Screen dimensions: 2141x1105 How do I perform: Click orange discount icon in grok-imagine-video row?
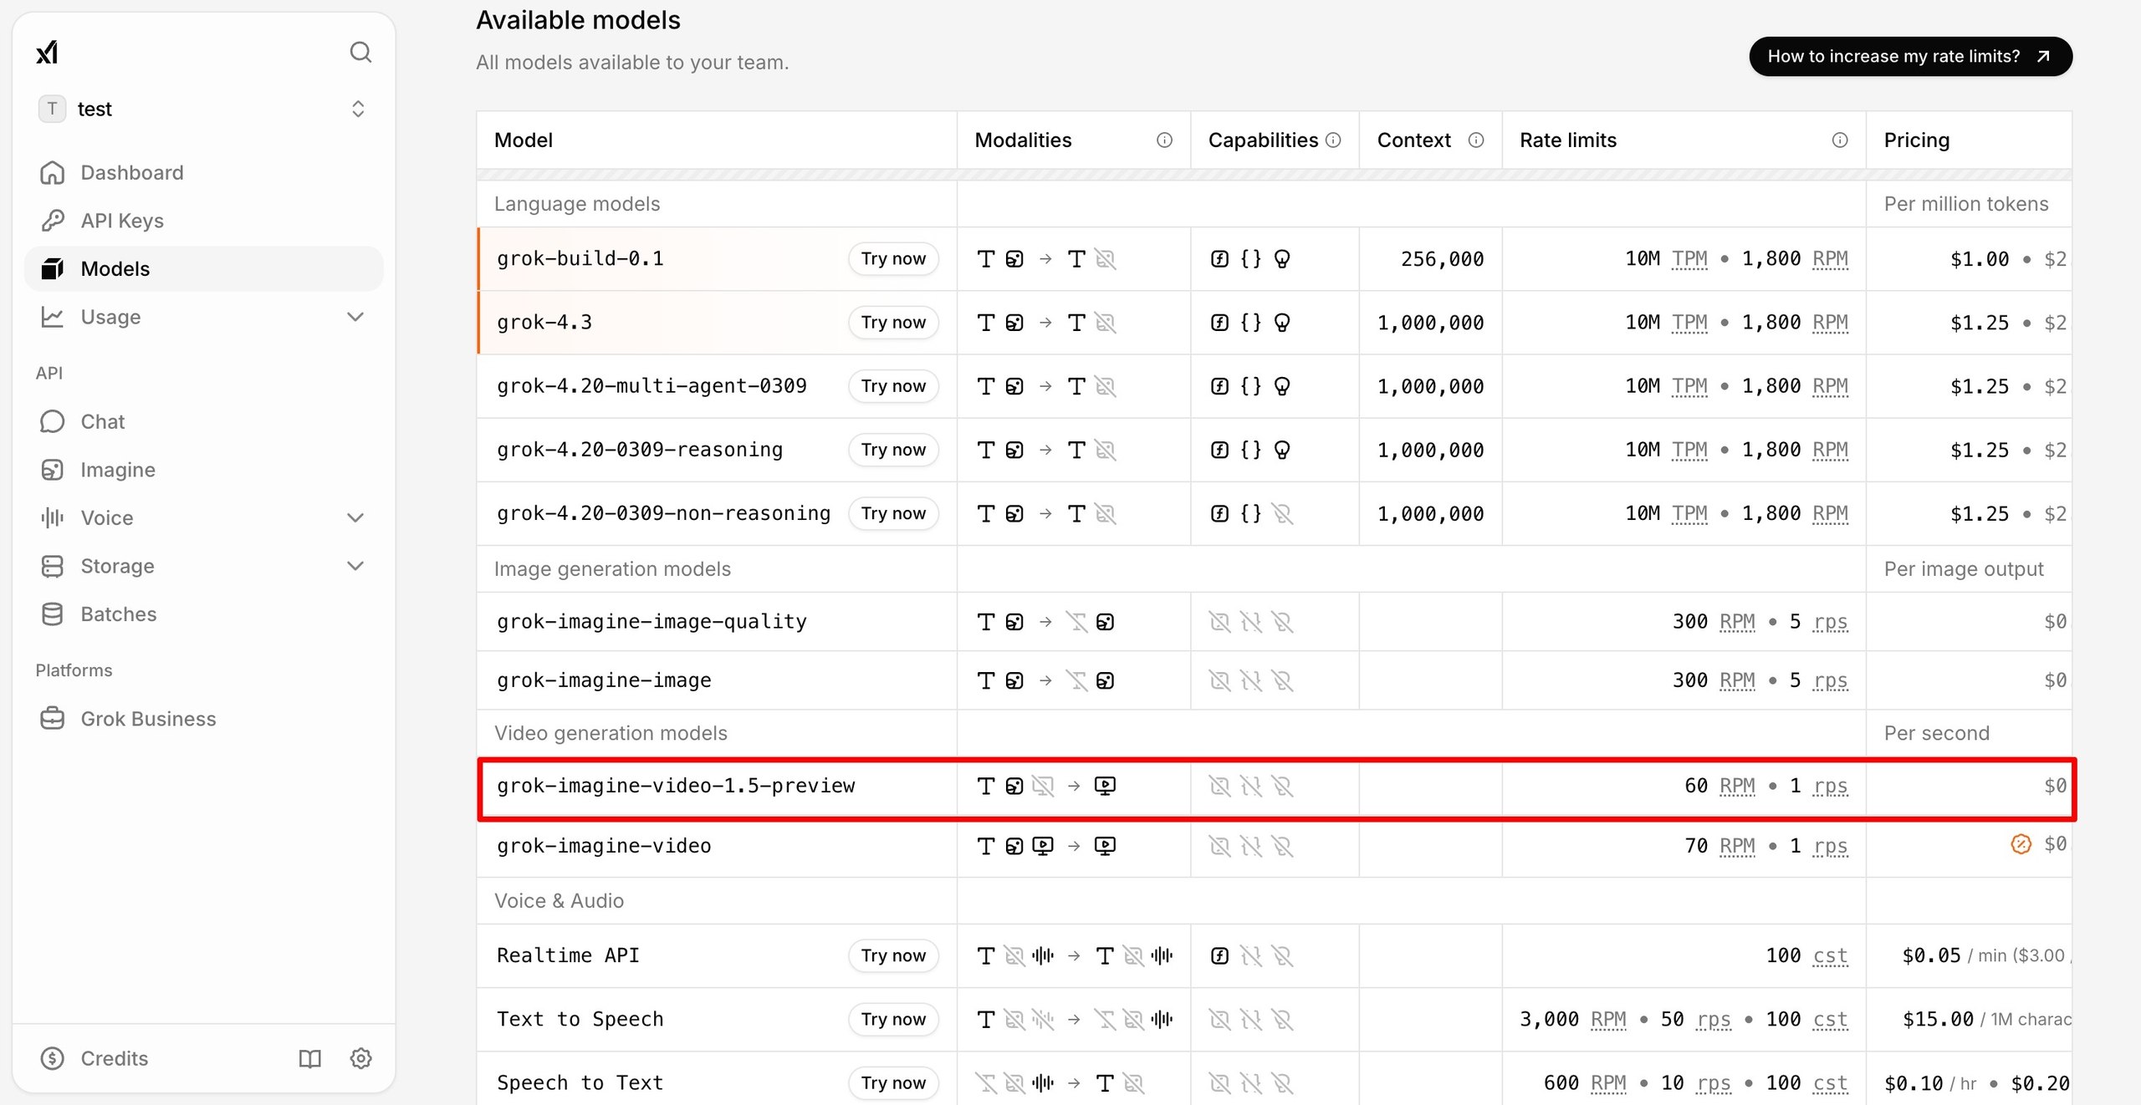(2021, 844)
